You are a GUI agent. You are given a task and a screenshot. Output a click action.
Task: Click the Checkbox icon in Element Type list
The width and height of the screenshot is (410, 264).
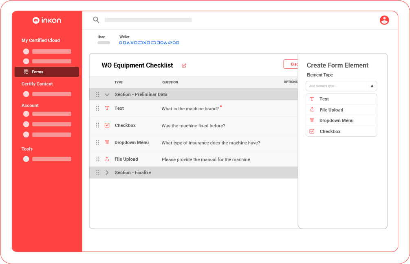312,131
